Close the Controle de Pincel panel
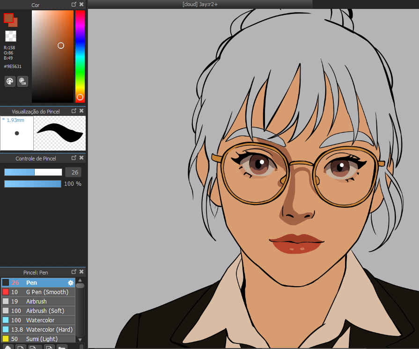 click(81, 158)
